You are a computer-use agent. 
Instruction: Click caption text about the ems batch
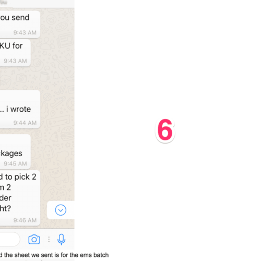coord(54,255)
